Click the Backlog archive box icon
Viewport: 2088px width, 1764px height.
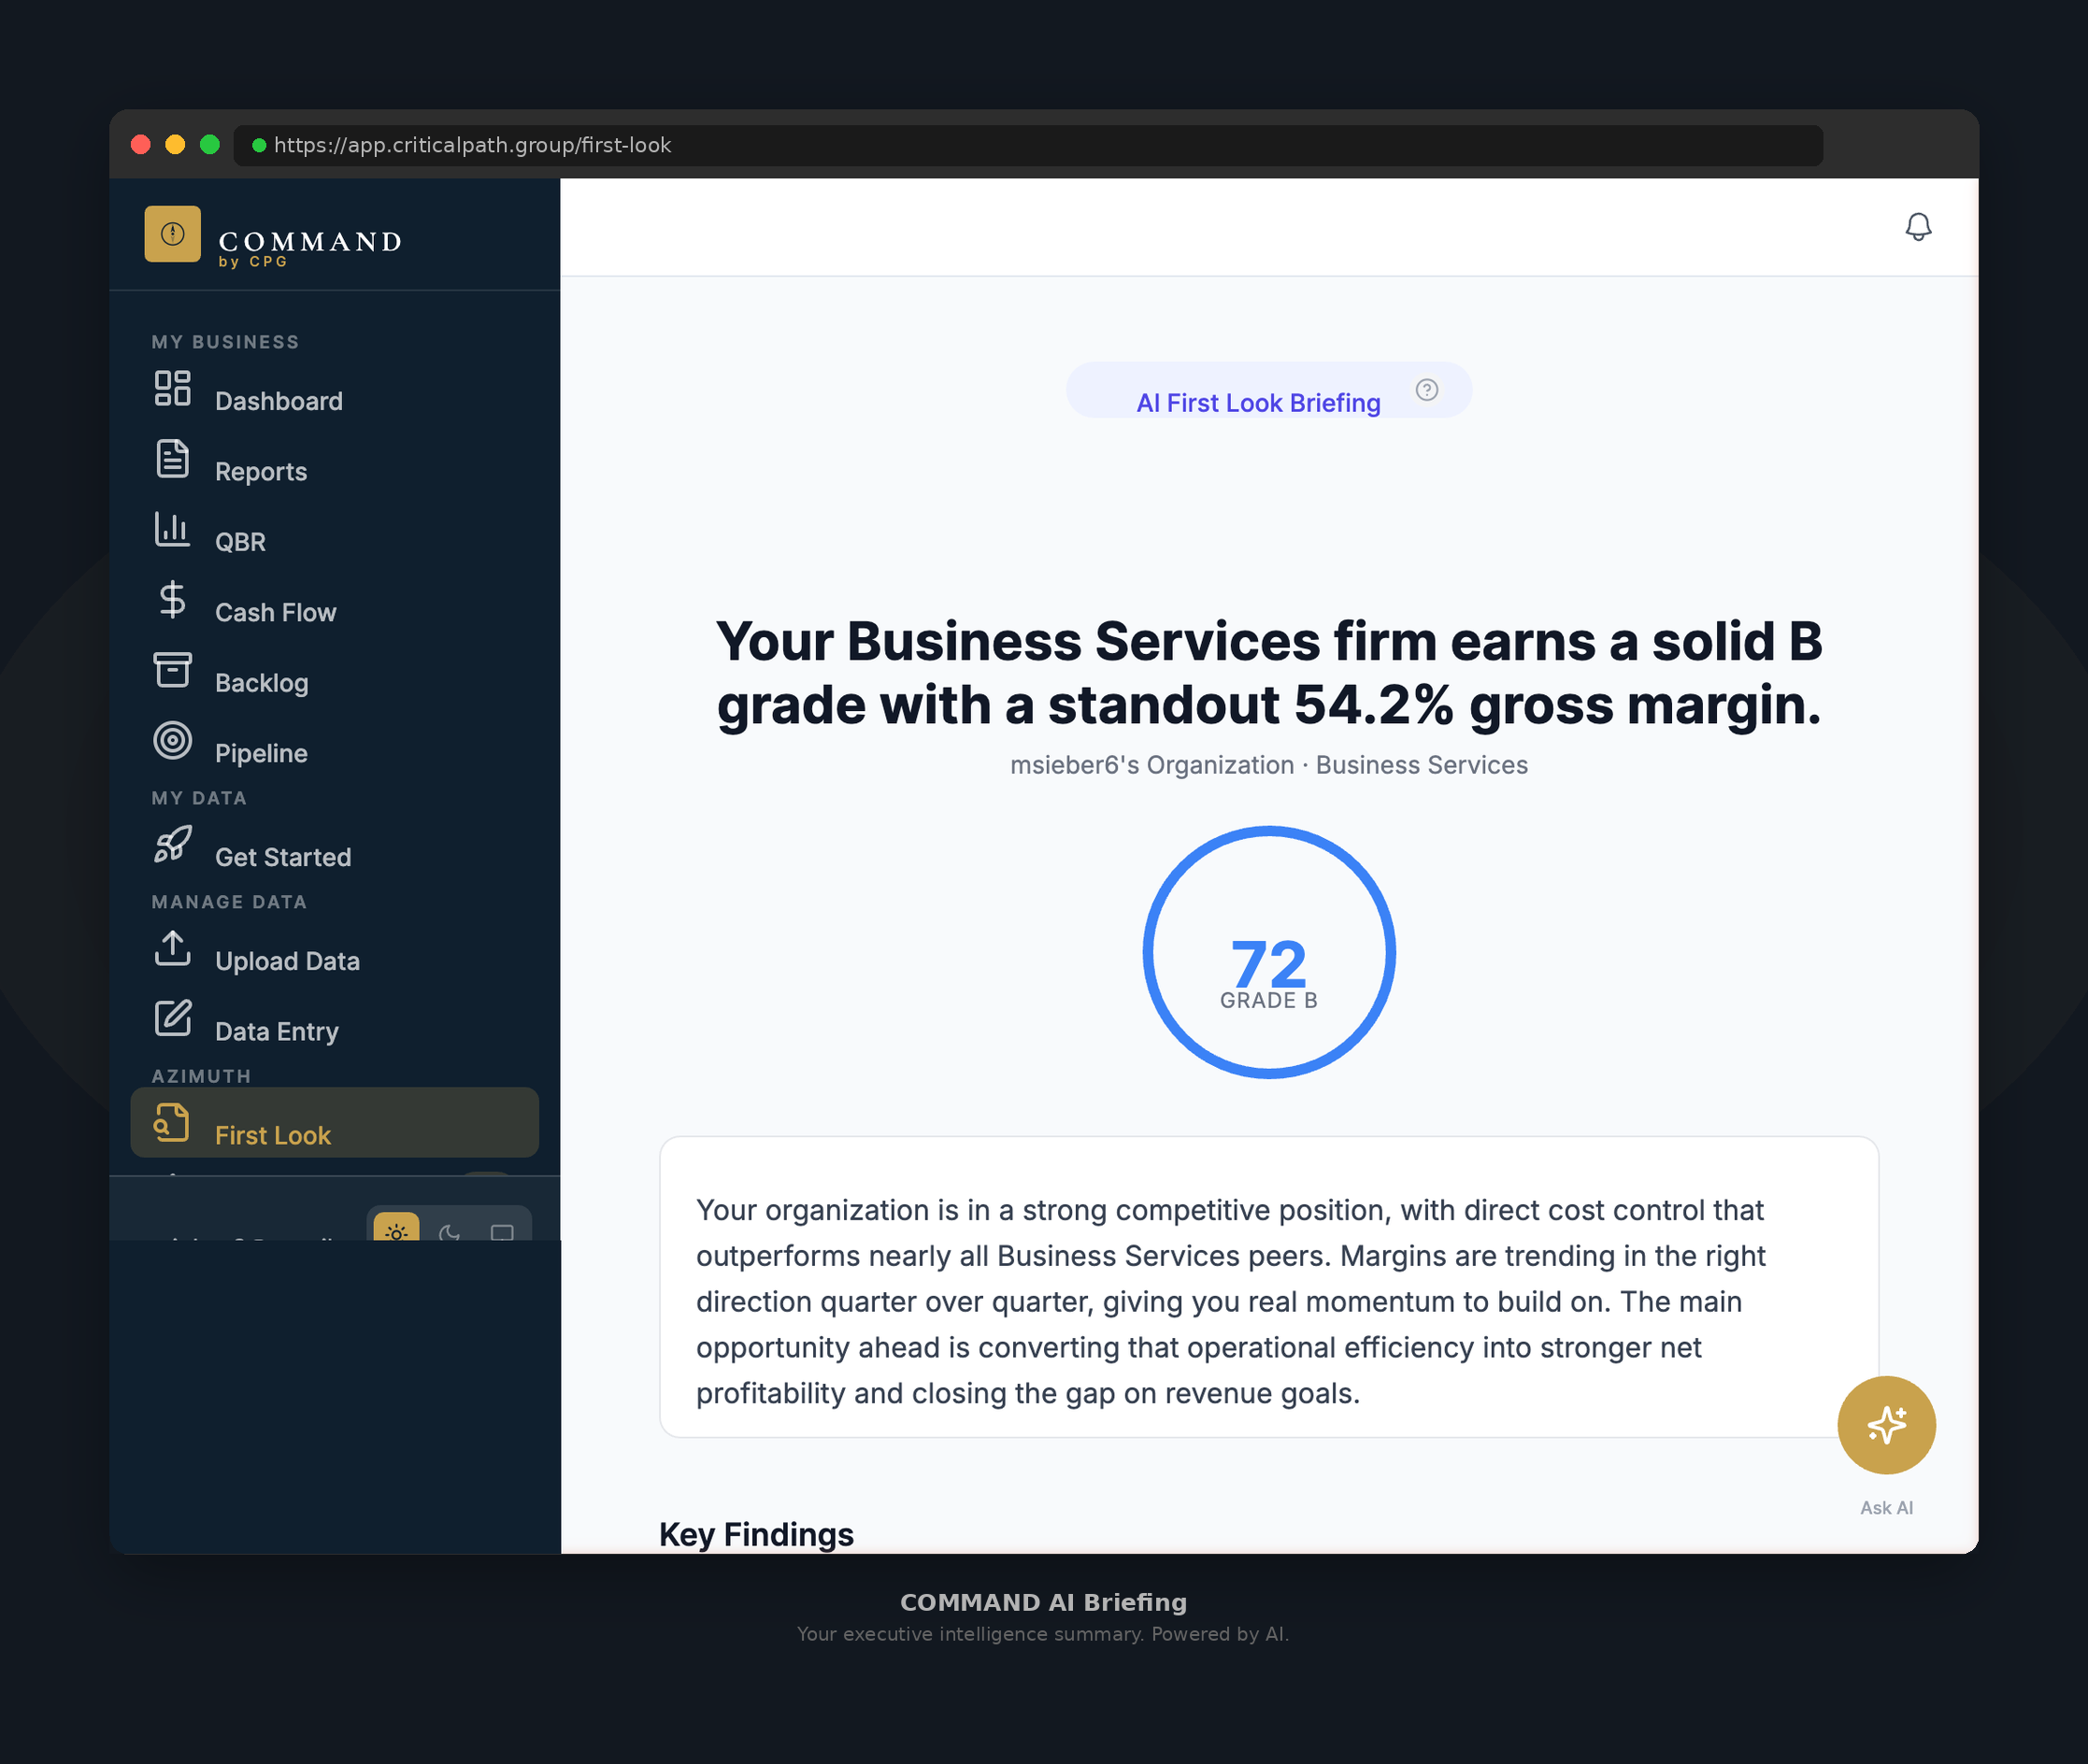(172, 671)
